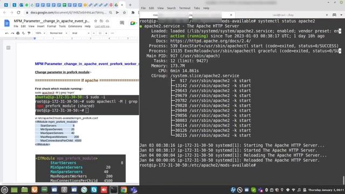Screen dimensions: 345x194
Task: Star the Google Docs document
Action: pos(95,21)
